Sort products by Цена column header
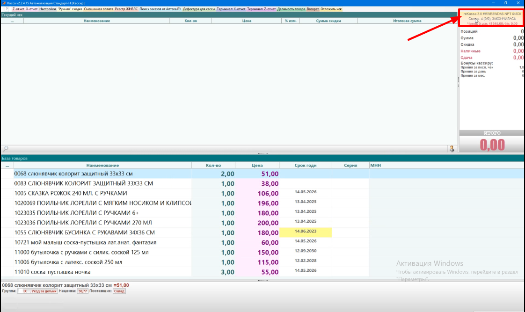525x312 pixels. [257, 165]
